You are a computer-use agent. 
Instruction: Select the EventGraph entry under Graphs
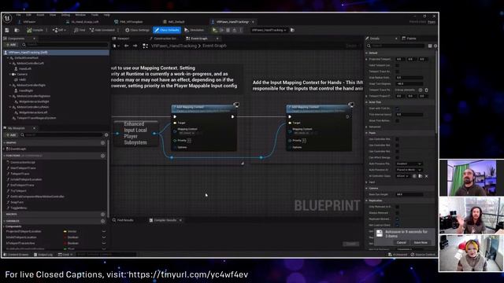18,149
